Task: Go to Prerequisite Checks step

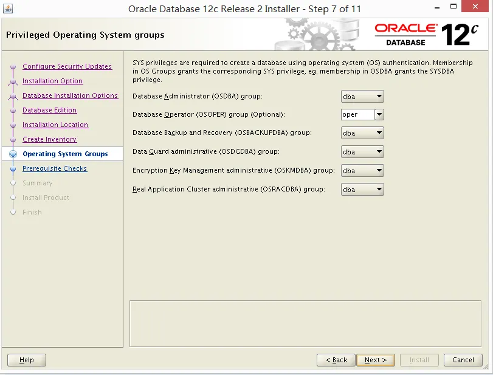Action: point(55,168)
